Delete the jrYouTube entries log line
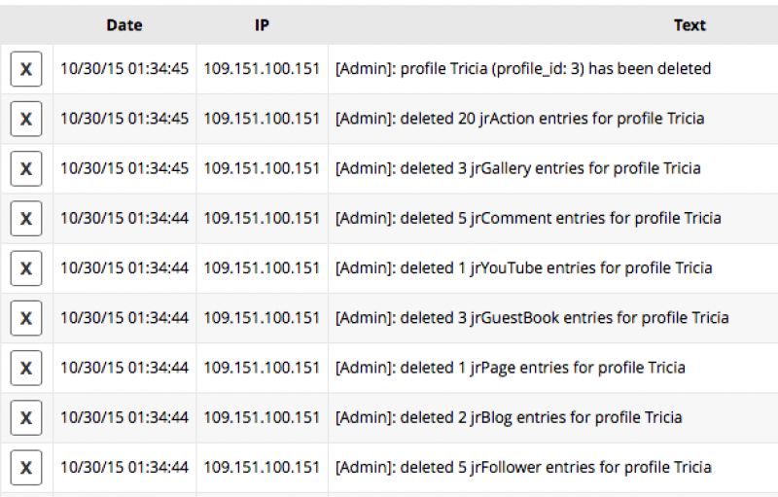This screenshot has height=497, width=778. (x=26, y=268)
